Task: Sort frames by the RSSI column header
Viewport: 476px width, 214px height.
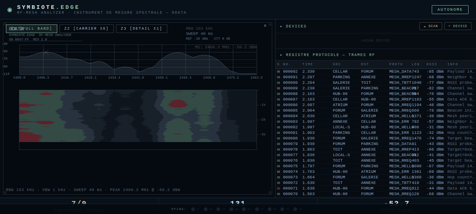Action: pos(432,65)
